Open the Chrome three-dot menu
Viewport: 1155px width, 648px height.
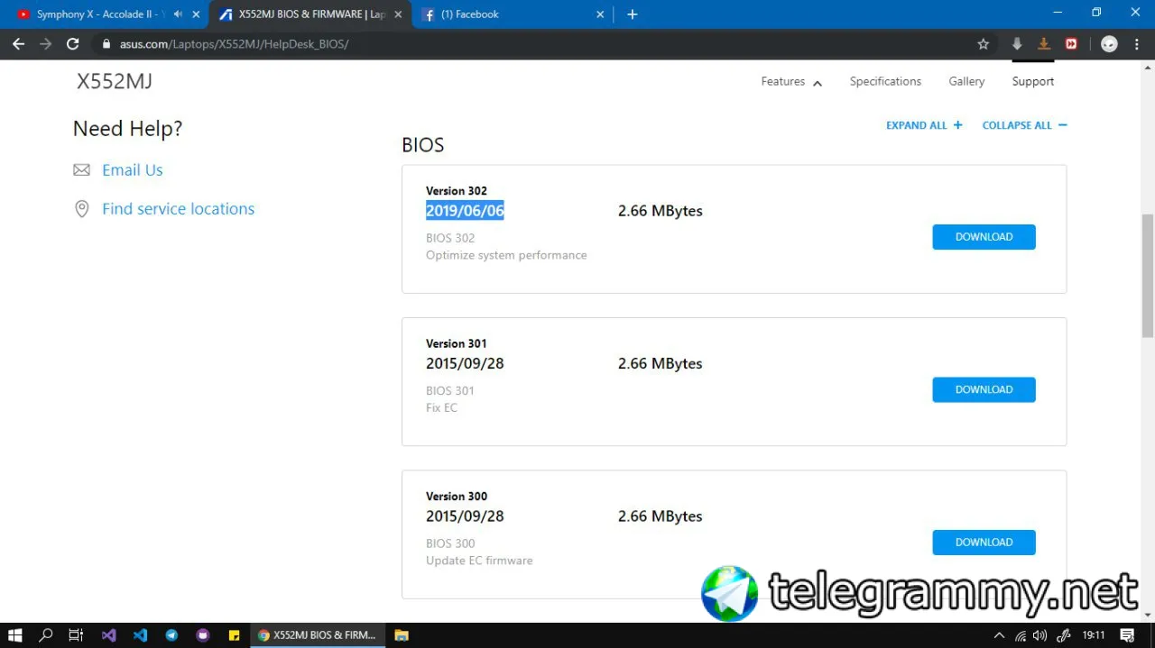coord(1137,44)
